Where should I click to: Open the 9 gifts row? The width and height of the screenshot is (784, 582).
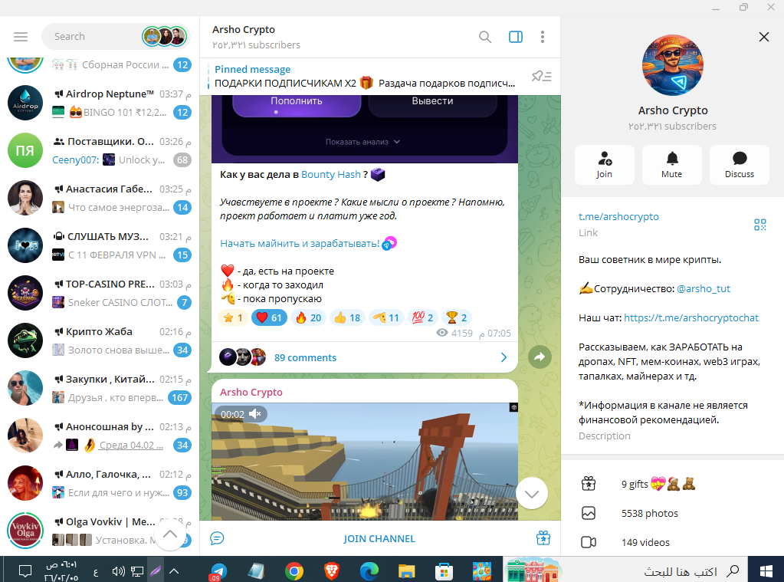672,484
